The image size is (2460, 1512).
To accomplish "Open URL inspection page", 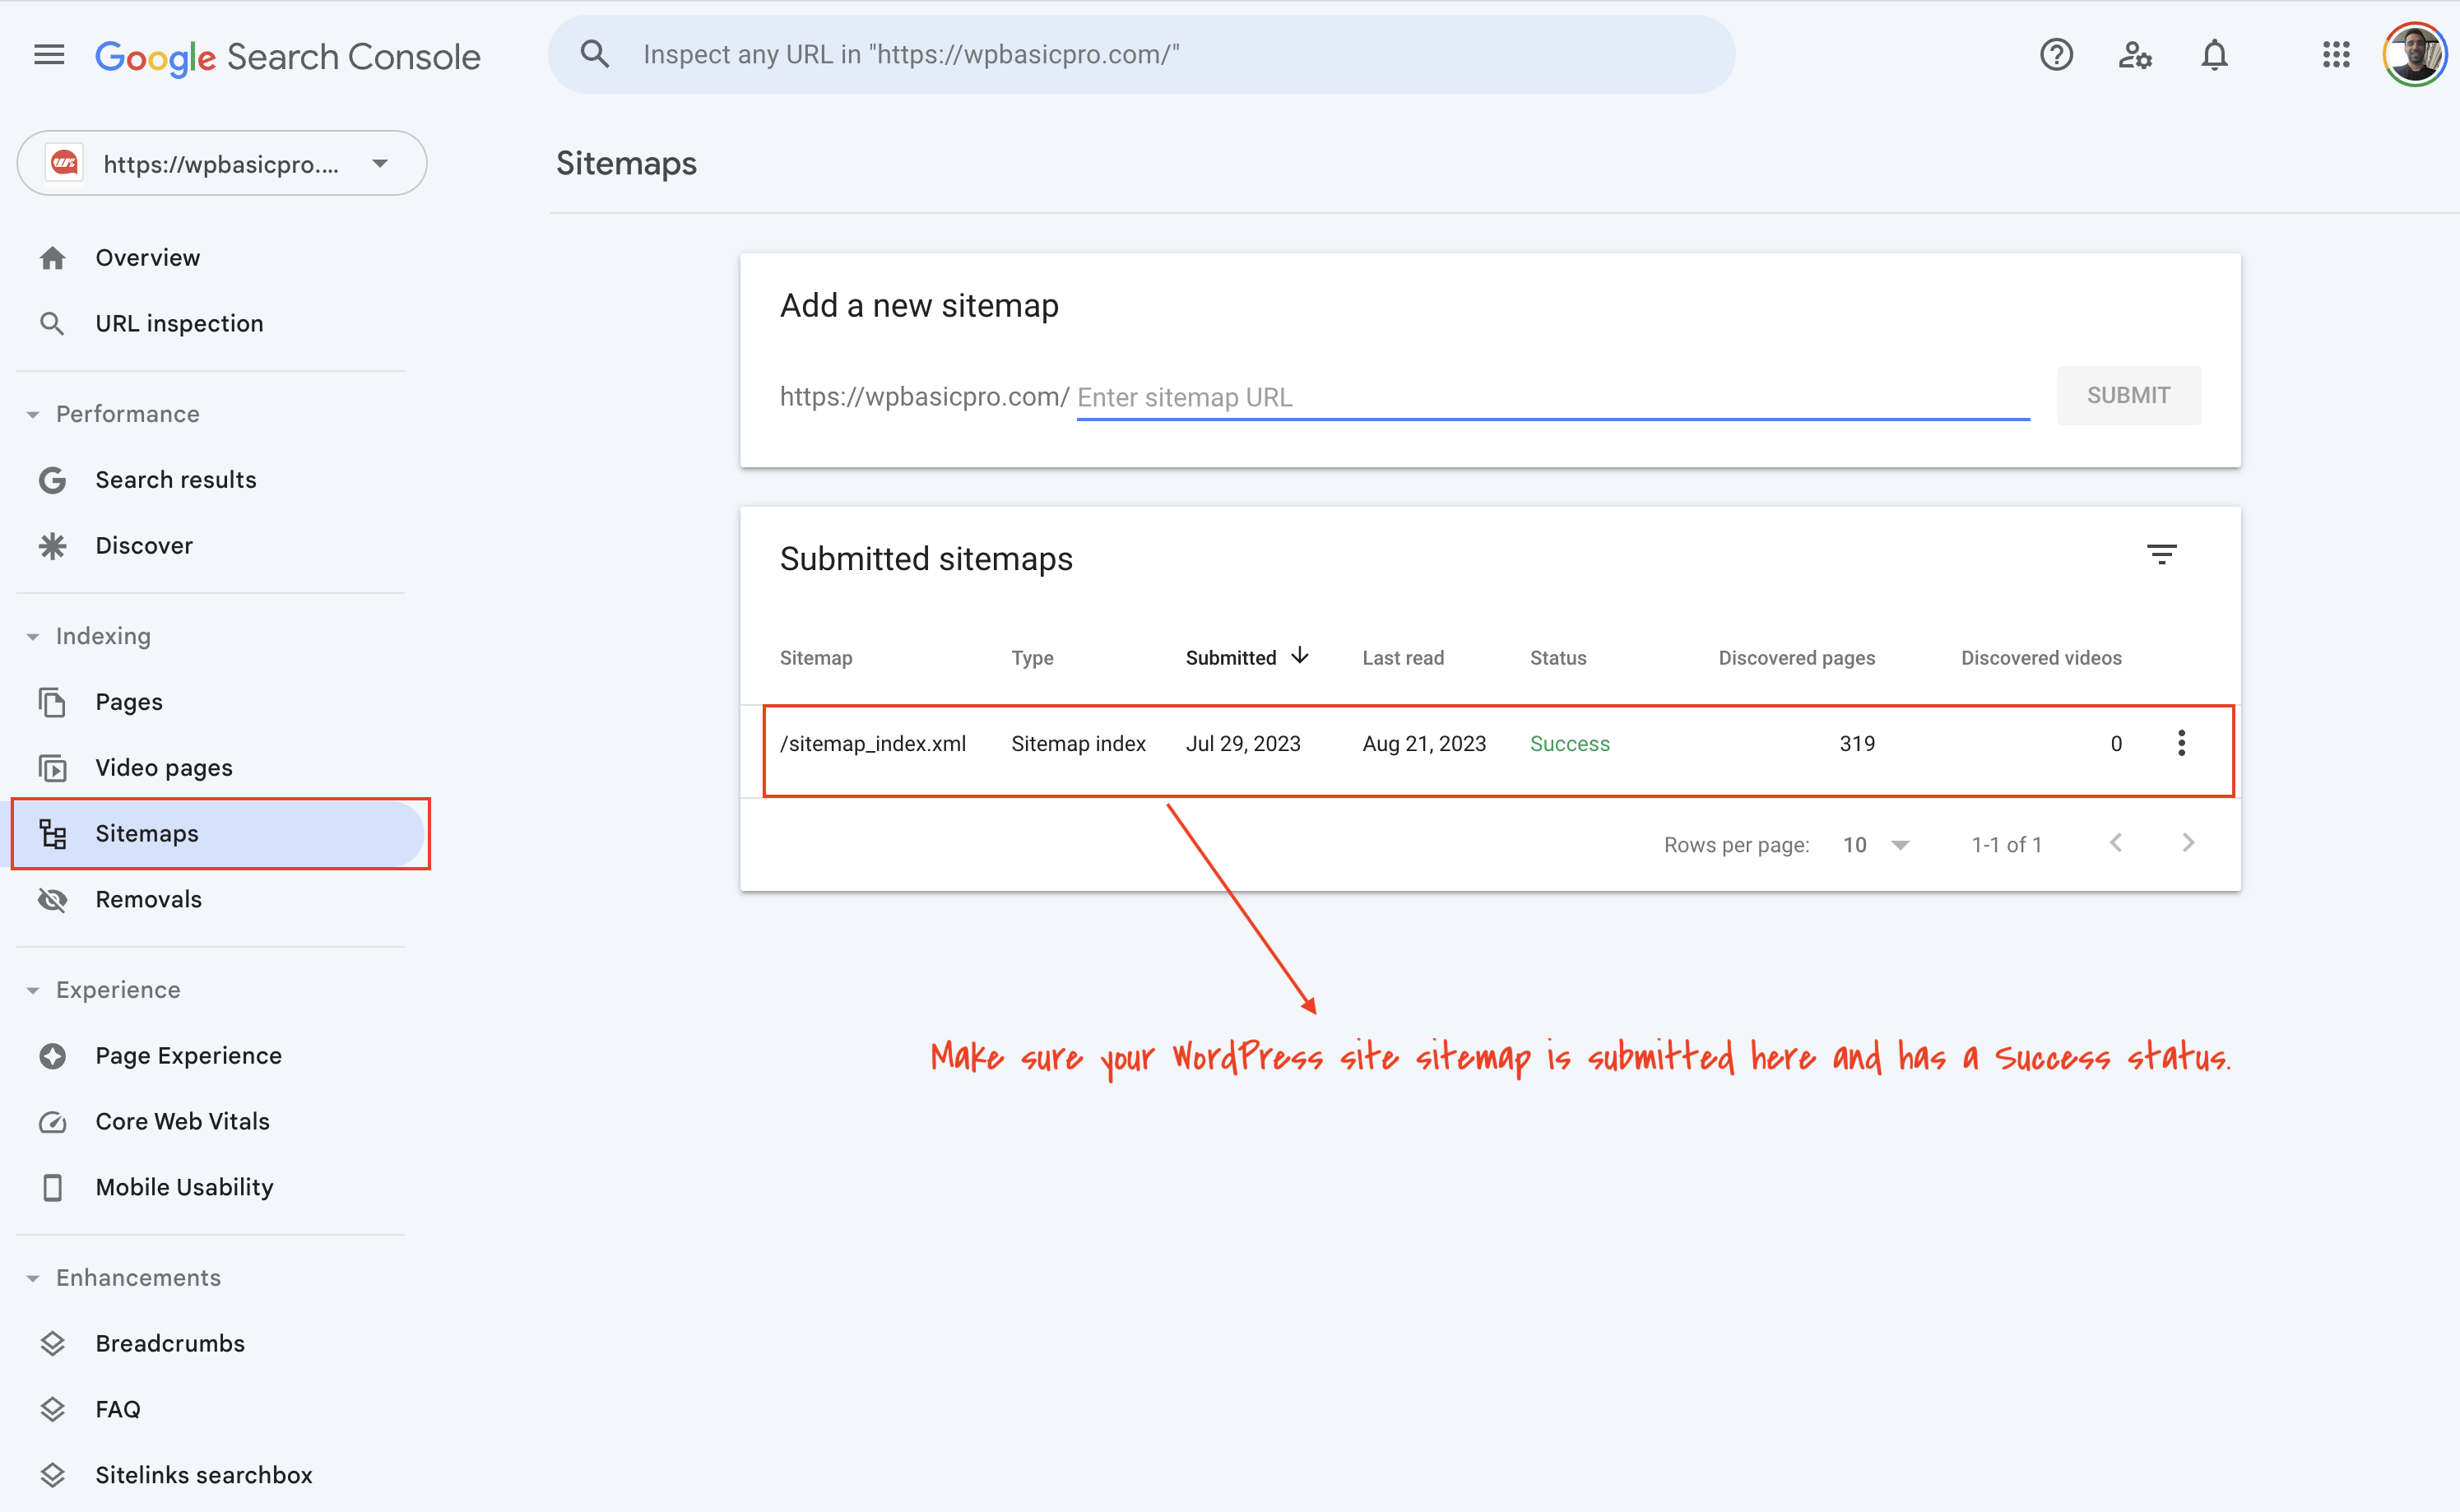I will click(180, 324).
